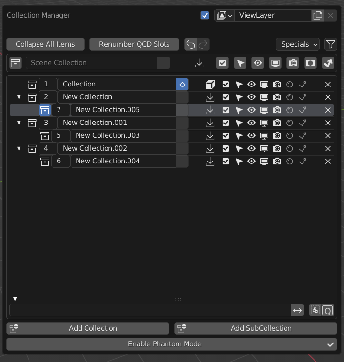Image resolution: width=344 pixels, height=362 pixels.
Task: Click QCD slot number 7 field
Action: (x=60, y=110)
